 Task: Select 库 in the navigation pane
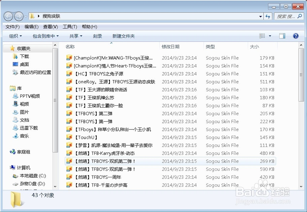(x=19, y=88)
